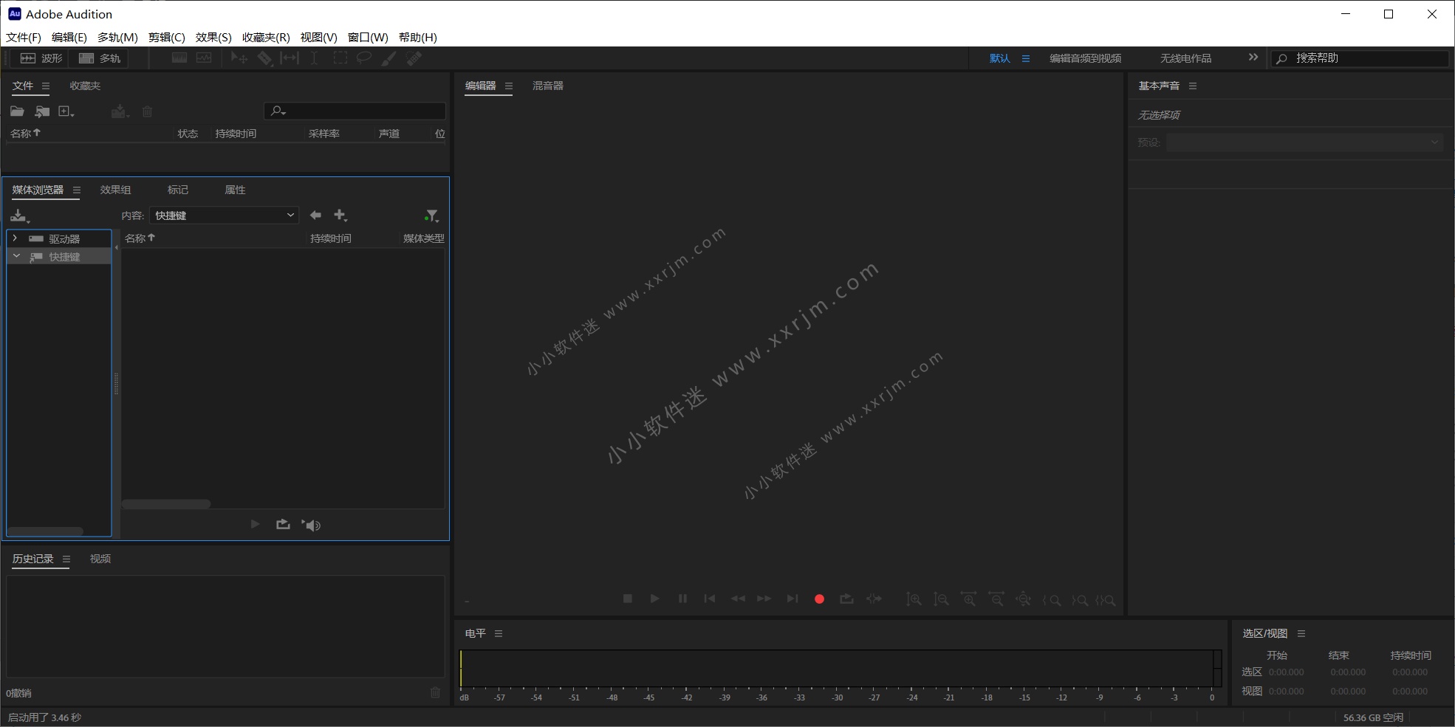Click the Open File folder icon
Image resolution: width=1455 pixels, height=727 pixels.
point(17,111)
